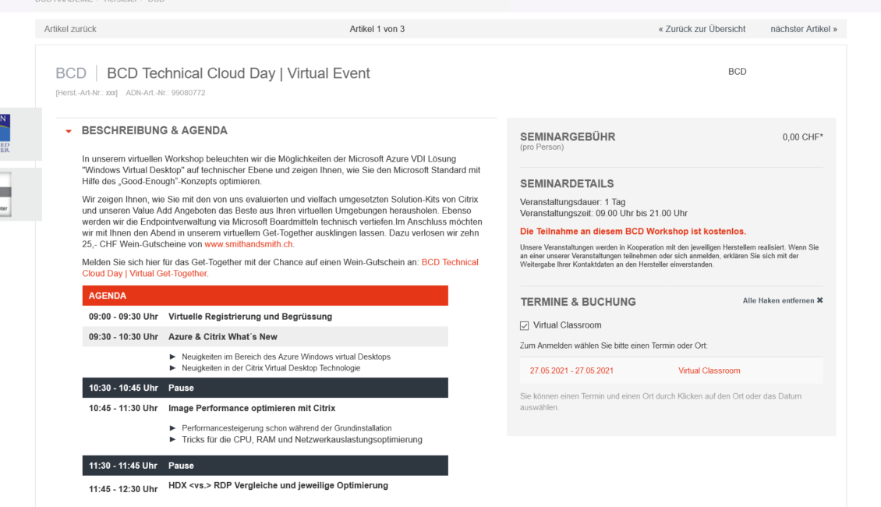881x507 pixels.
Task: Open the www.smithandsmith.ch link
Action: click(x=249, y=244)
